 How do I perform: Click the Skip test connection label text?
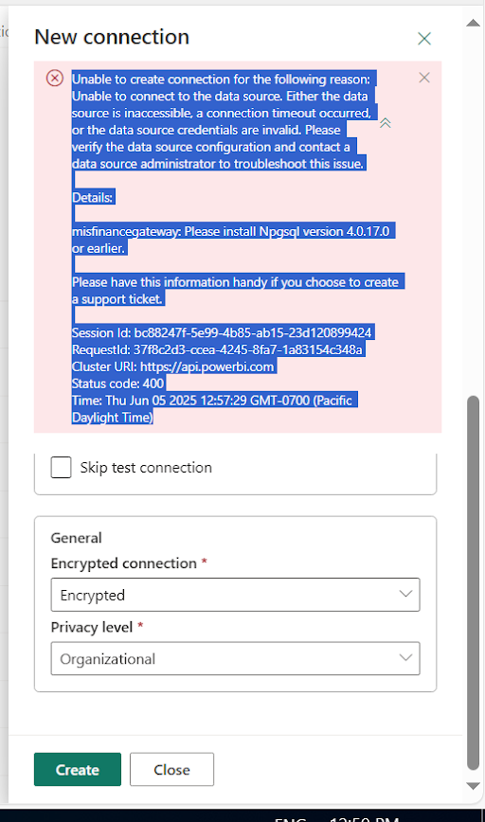coord(146,467)
